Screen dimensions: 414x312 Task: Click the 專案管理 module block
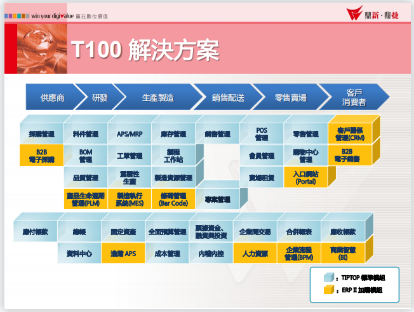click(218, 199)
